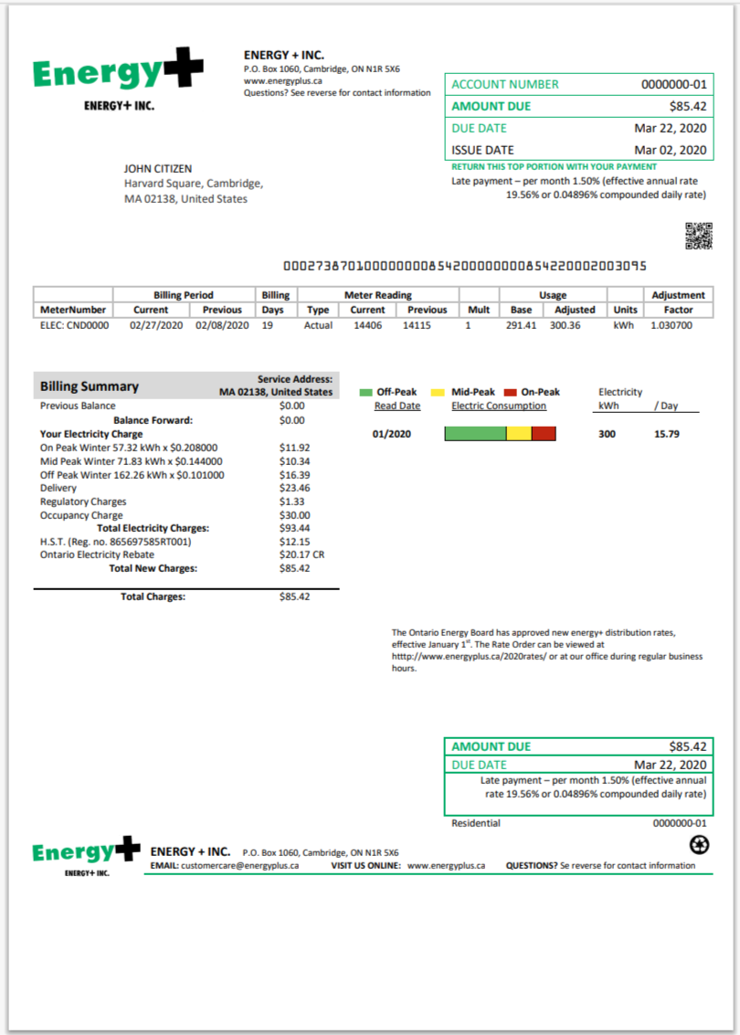Click the ELEC: CND0000 meter number cell
Image resolution: width=740 pixels, height=1035 pixels.
point(74,324)
